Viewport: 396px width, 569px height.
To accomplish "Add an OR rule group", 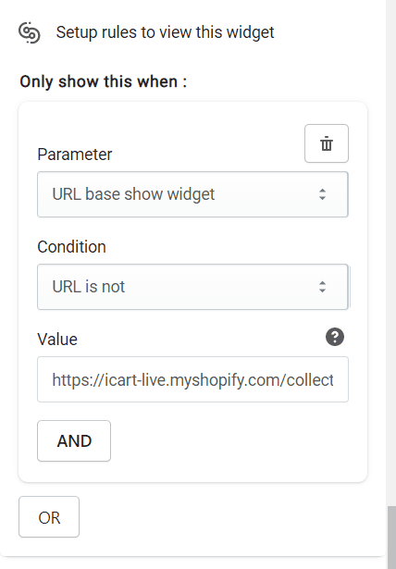I will click(x=49, y=517).
